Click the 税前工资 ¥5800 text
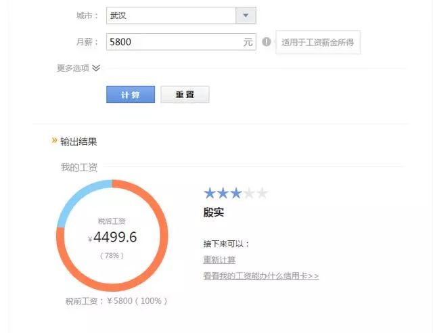 click(x=116, y=301)
